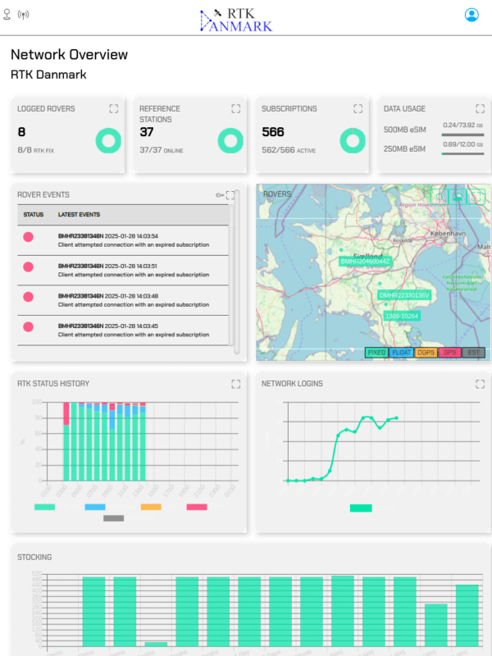Open the user profile icon
492x656 pixels.
point(471,15)
